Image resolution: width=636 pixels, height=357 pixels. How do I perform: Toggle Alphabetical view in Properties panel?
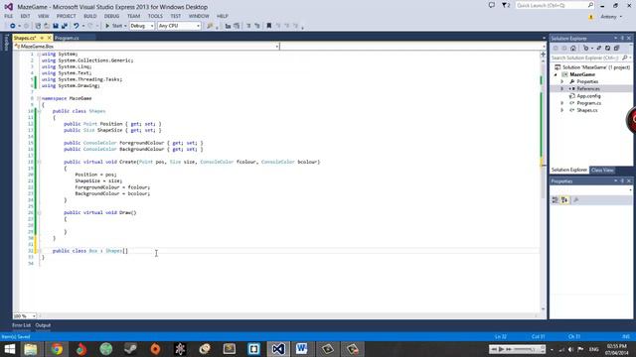[564, 200]
